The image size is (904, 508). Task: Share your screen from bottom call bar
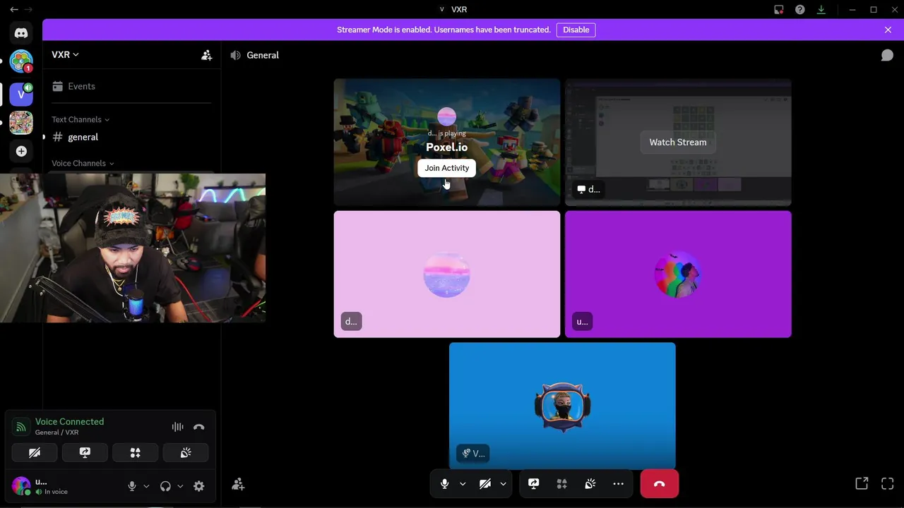click(533, 484)
